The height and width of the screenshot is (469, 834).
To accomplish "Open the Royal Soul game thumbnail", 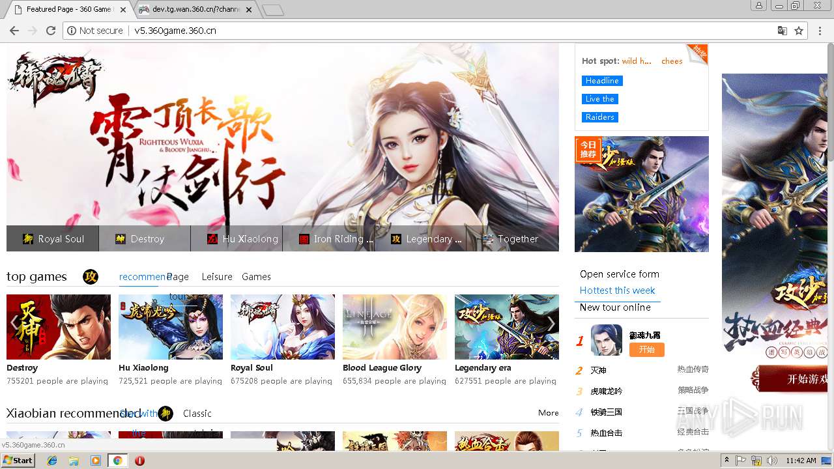I will 283,327.
